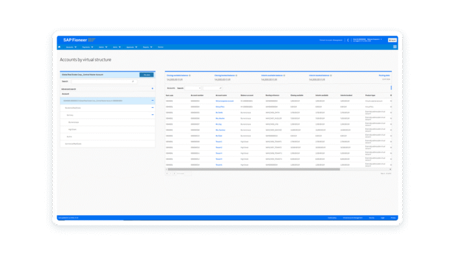Open the Approvals menu
This screenshot has height=256, width=455.
pyautogui.click(x=132, y=47)
